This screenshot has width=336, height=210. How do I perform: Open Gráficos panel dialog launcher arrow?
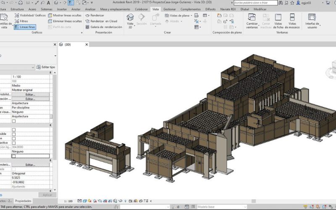(81, 33)
